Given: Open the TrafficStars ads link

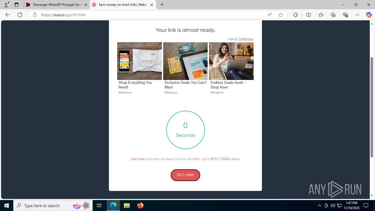Looking at the screenshot, I should click(246, 39).
